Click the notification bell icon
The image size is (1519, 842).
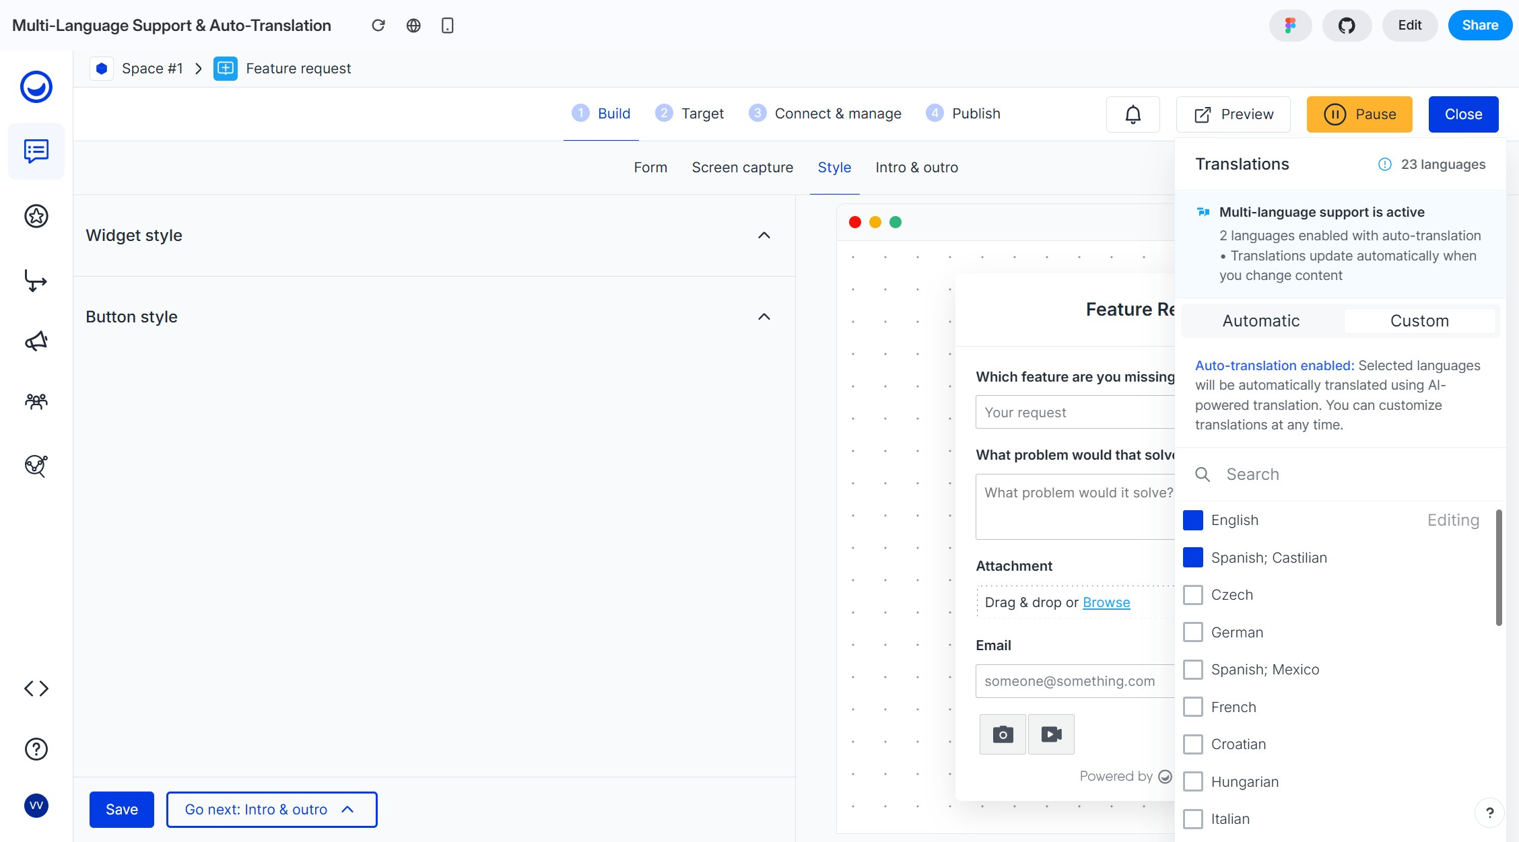pos(1133,114)
